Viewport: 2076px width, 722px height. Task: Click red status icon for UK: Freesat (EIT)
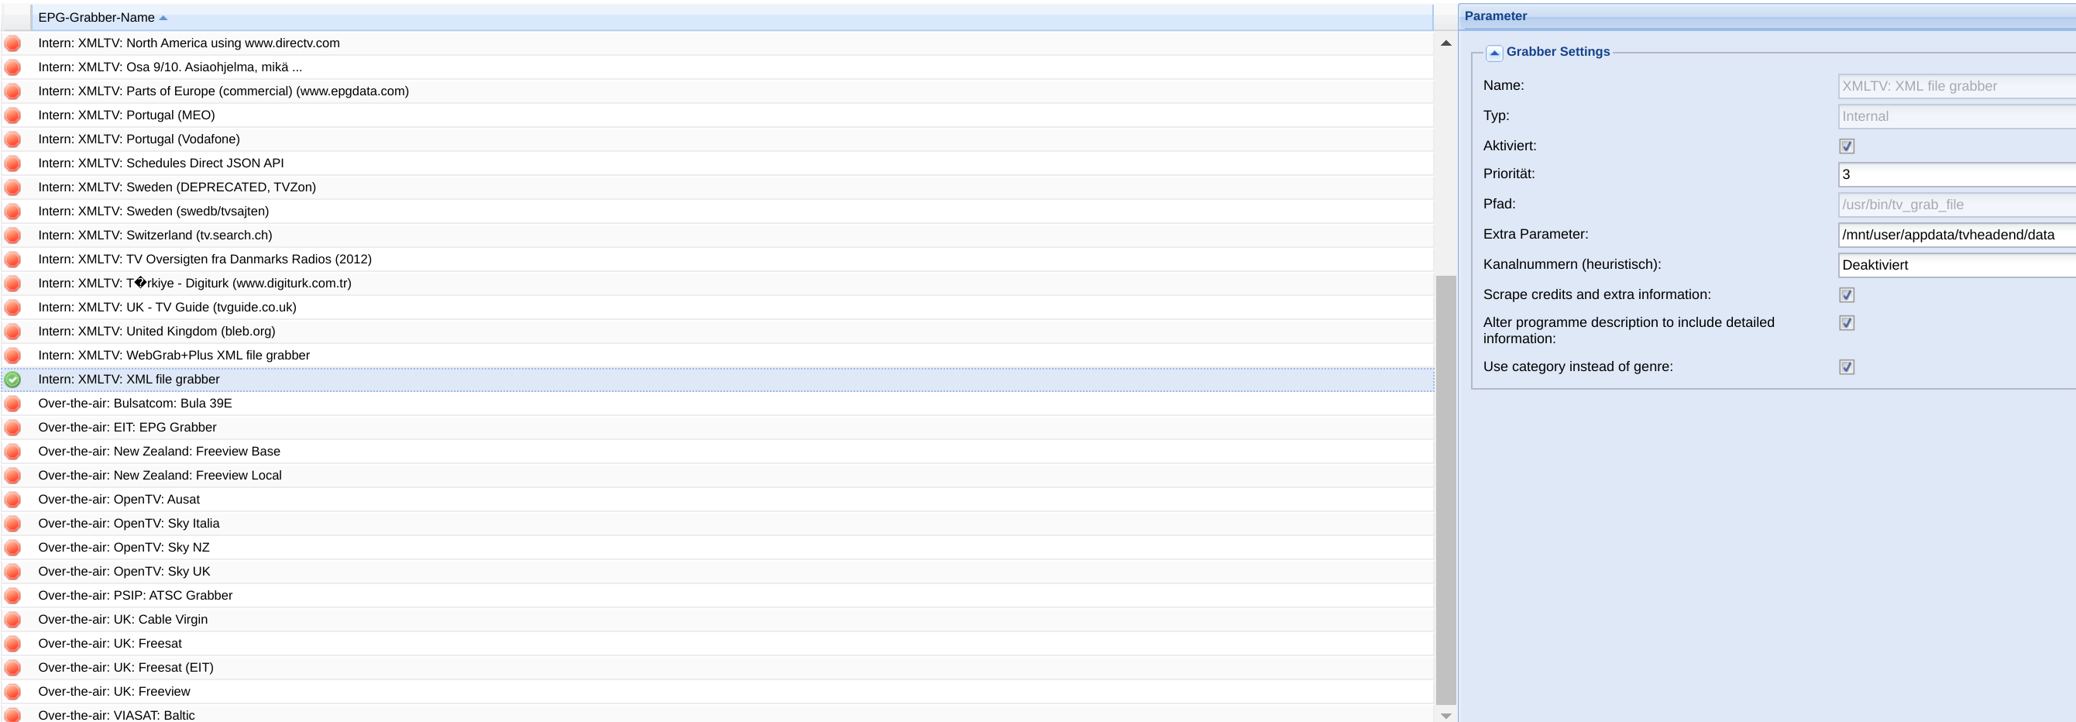pyautogui.click(x=13, y=668)
